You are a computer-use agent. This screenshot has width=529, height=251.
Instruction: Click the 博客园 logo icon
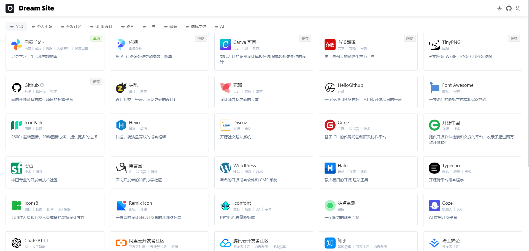coord(121,168)
